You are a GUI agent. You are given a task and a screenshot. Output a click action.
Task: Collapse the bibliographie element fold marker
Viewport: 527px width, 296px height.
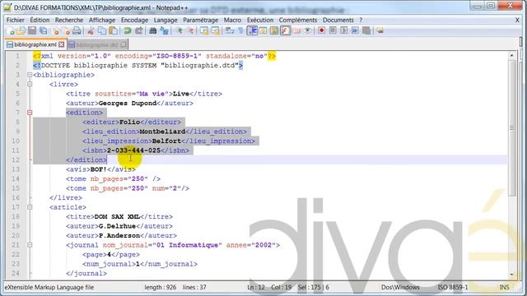tap(30, 75)
